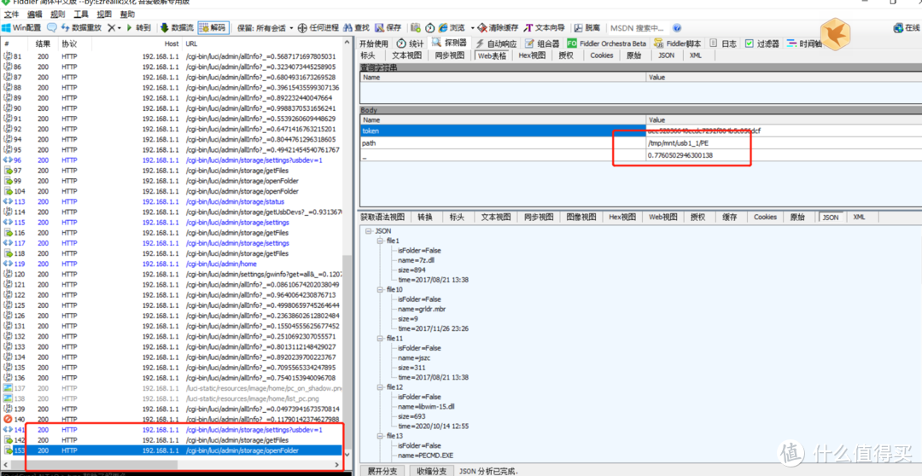Screen dimensions: 922x476
Task: Collapse the file12 JSON tree node
Action: click(382, 387)
